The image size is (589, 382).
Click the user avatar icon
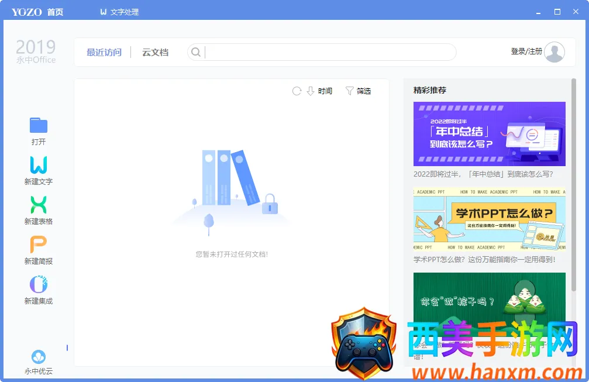(554, 52)
